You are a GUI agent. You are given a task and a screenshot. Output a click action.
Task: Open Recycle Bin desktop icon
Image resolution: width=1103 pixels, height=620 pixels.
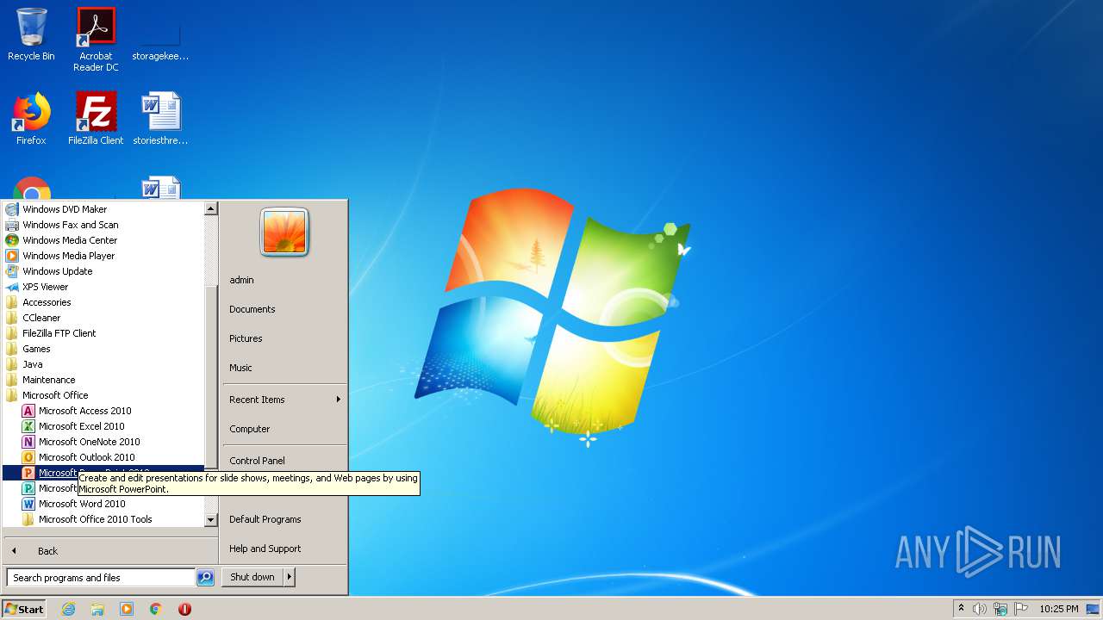(x=31, y=34)
